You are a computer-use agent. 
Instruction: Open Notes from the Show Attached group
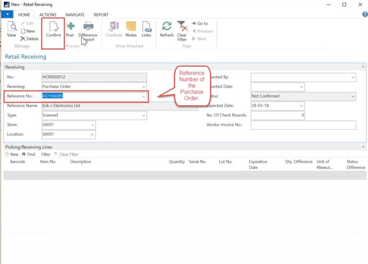point(131,31)
